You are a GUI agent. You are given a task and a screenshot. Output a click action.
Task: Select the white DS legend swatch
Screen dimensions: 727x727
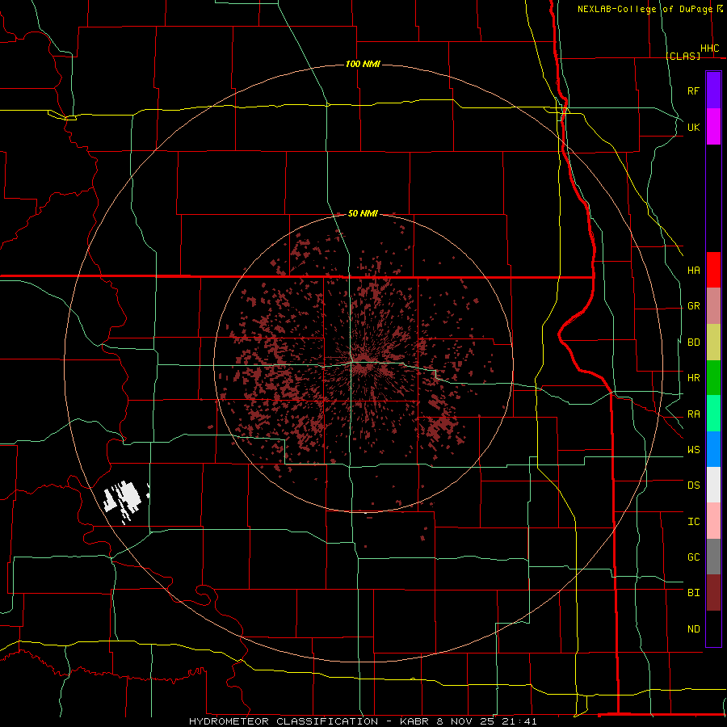coord(713,485)
